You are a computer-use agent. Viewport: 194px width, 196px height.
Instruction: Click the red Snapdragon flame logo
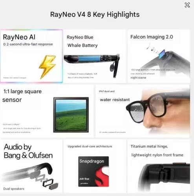click(102, 176)
